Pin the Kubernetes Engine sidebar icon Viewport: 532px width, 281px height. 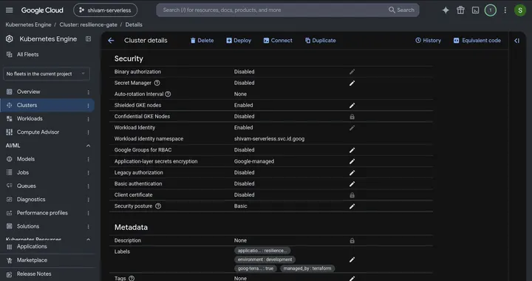[x=88, y=39]
